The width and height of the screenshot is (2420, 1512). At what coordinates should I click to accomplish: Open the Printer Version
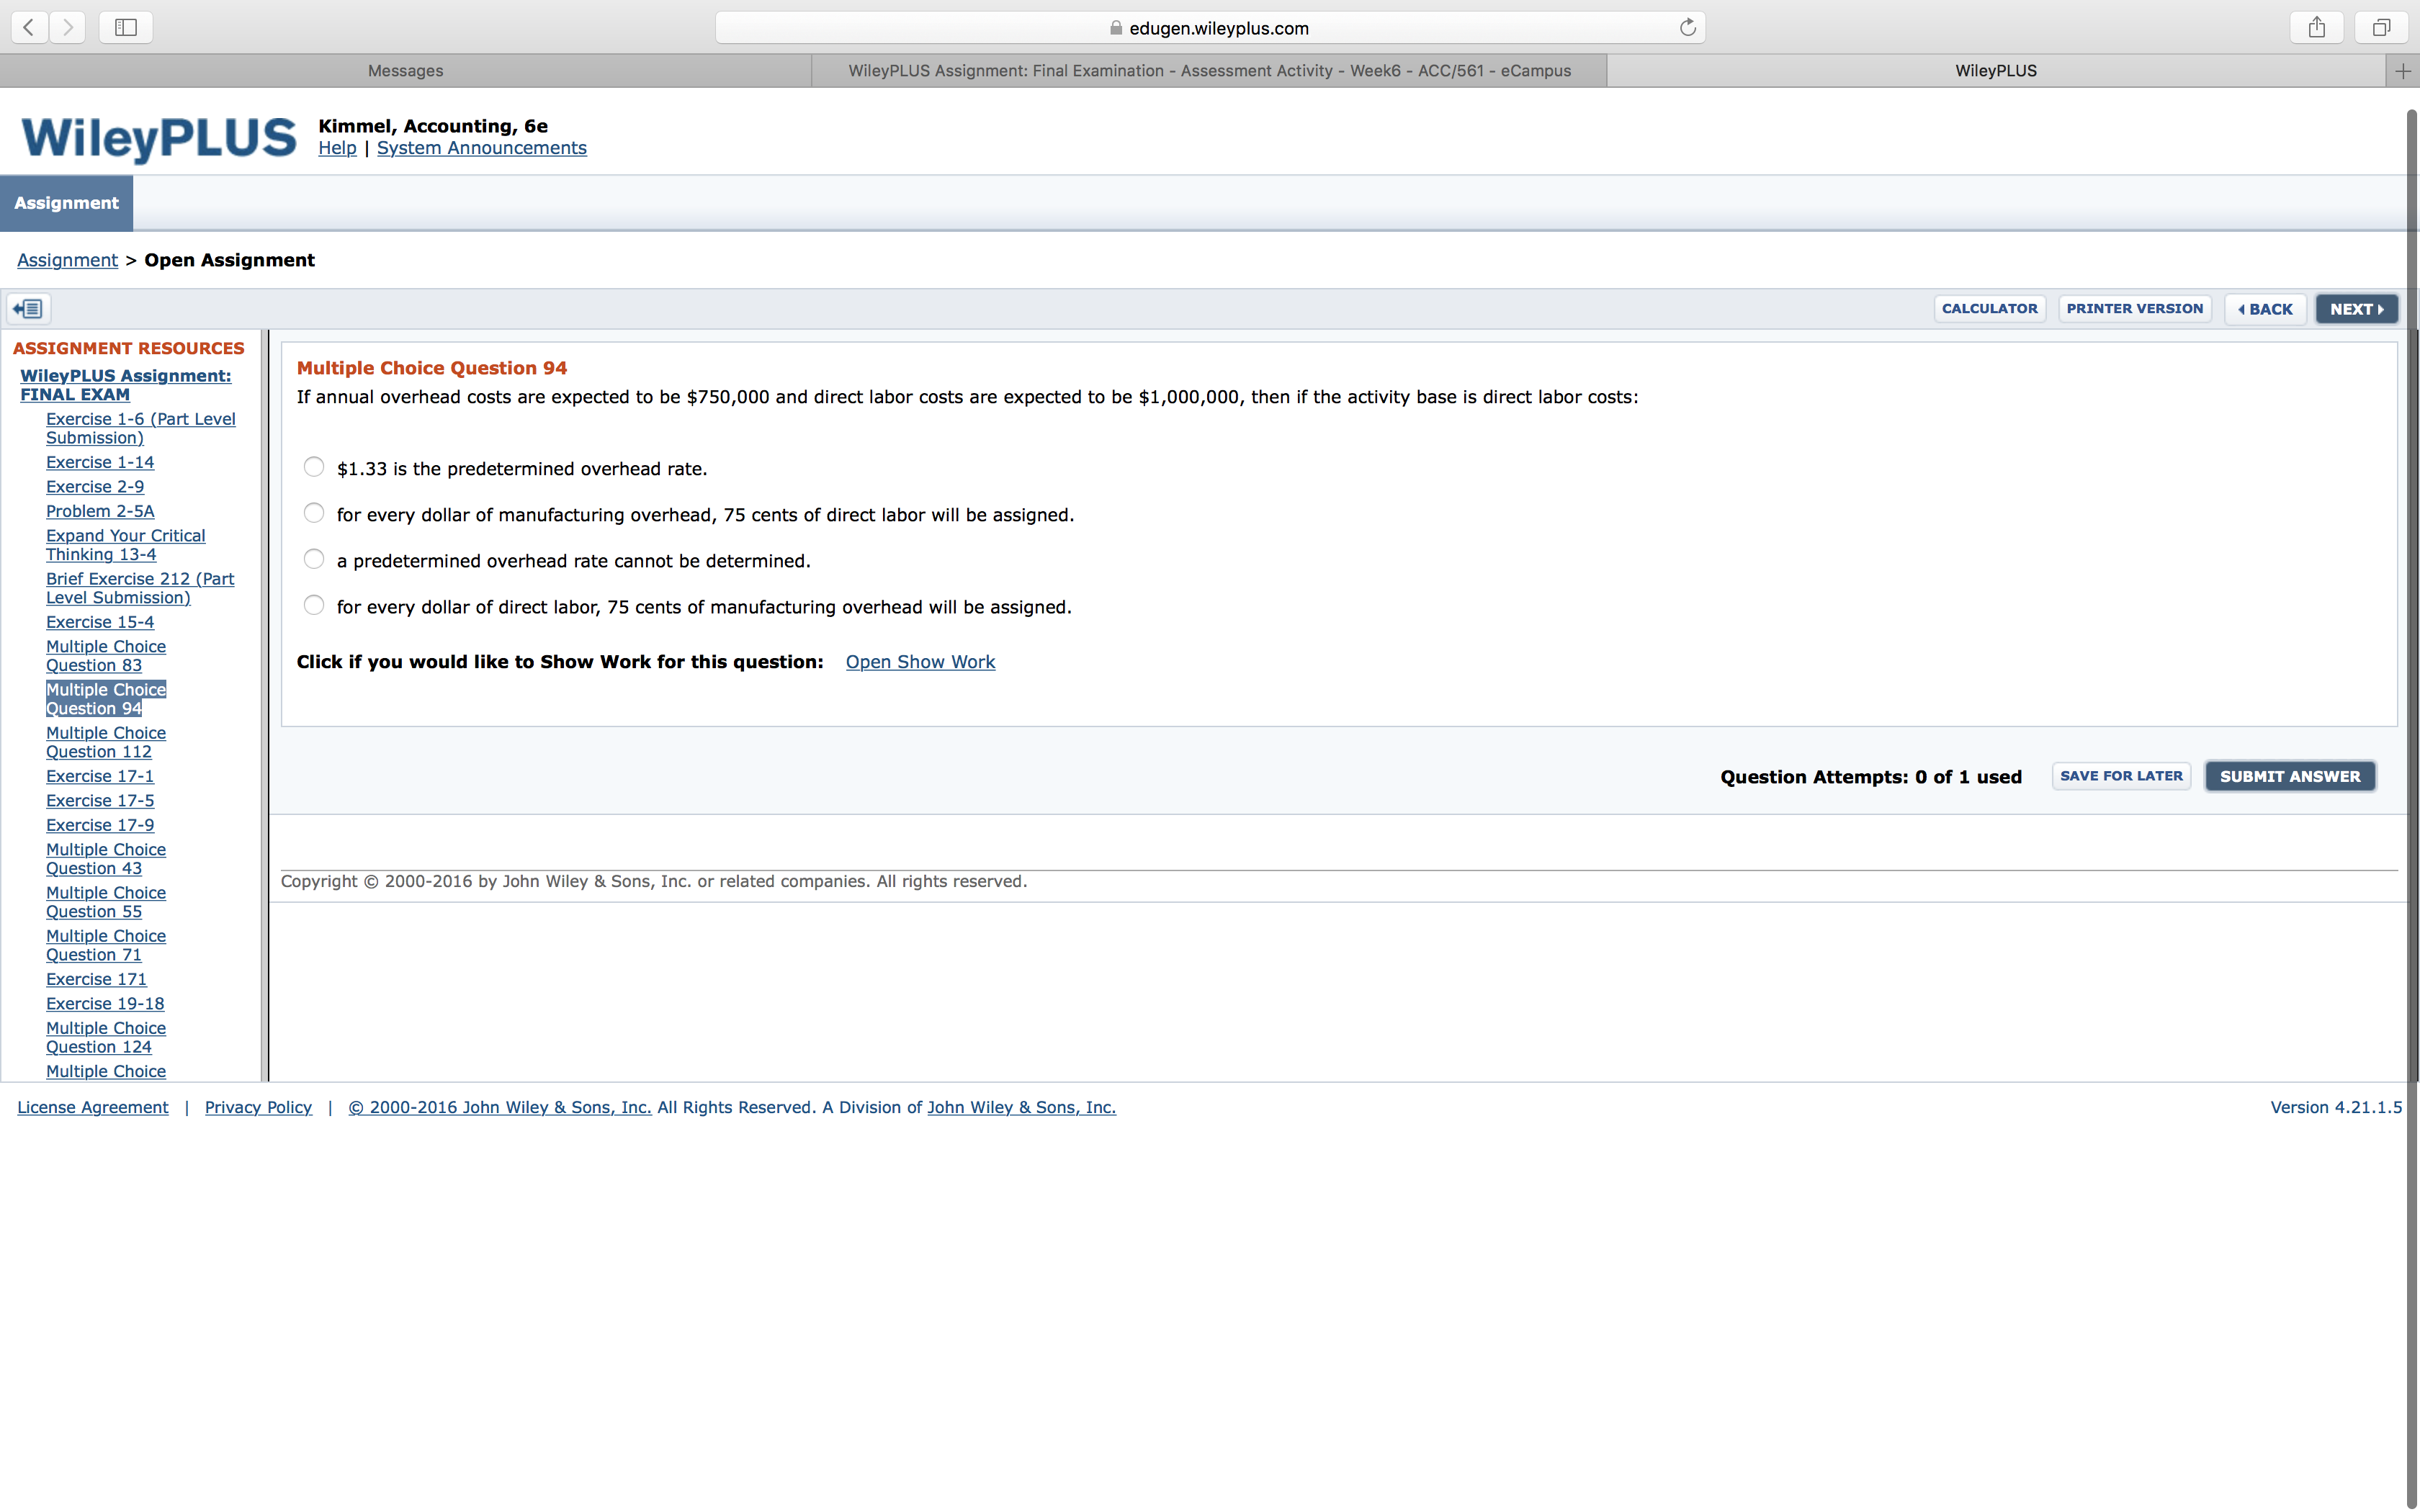(x=2134, y=309)
